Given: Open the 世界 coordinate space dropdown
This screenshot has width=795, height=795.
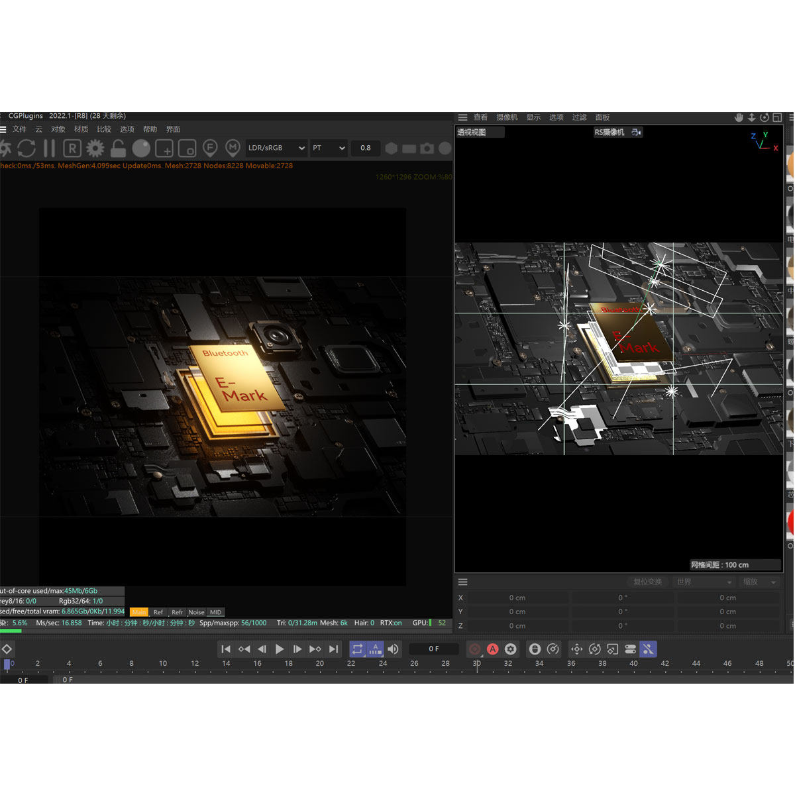Looking at the screenshot, I should click(x=704, y=582).
